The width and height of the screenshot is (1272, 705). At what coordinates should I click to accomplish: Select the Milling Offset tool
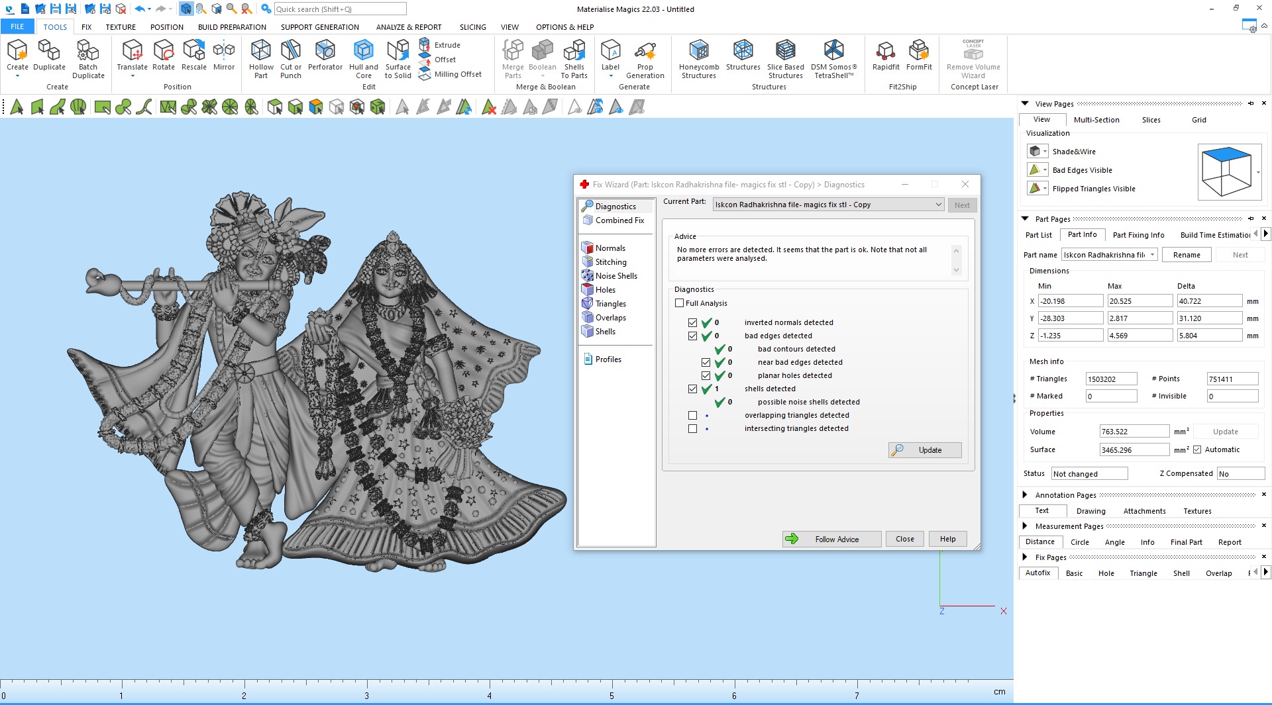point(450,74)
